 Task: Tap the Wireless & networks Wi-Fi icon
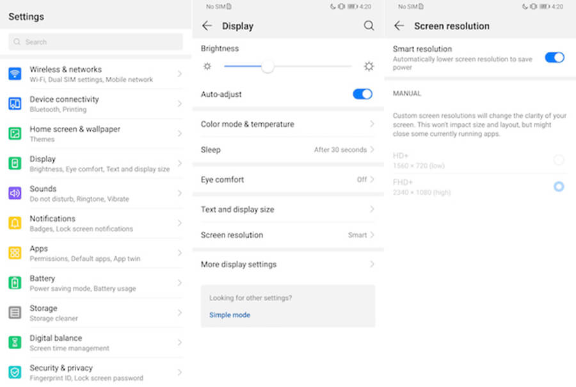point(15,74)
